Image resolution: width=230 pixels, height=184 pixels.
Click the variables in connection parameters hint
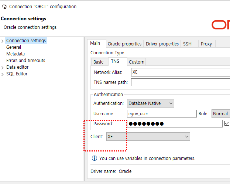point(147,158)
